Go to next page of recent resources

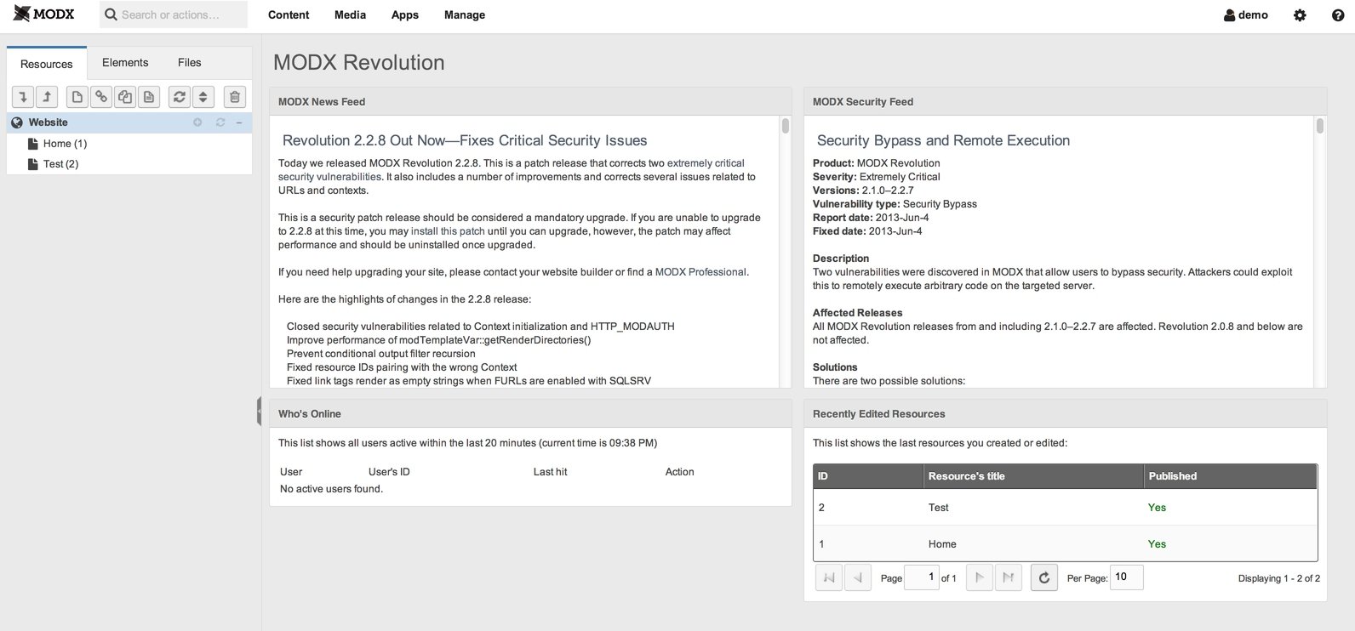tap(980, 578)
